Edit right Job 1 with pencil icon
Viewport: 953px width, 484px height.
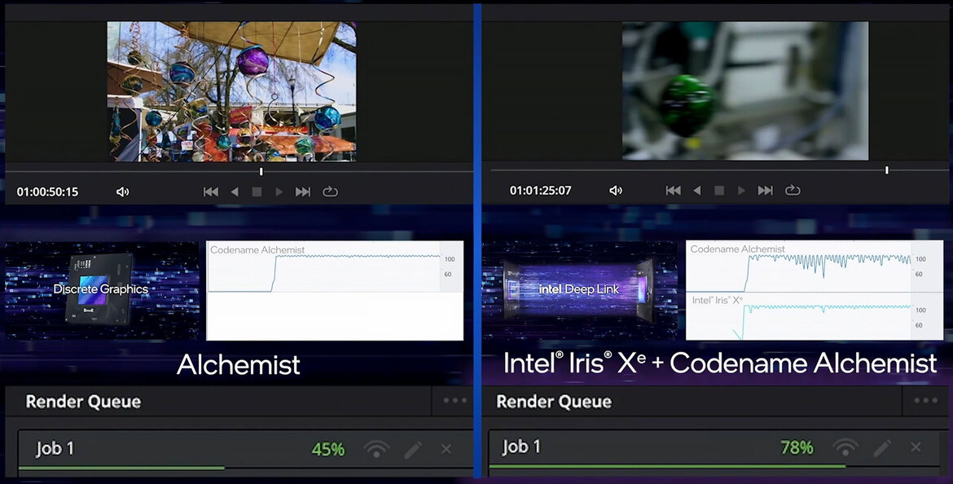click(x=882, y=448)
